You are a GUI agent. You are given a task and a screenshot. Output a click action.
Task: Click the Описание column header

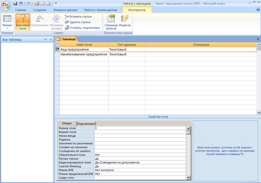point(201,45)
